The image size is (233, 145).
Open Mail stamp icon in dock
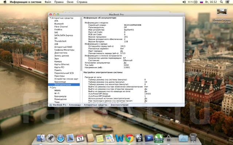pyautogui.click(x=70, y=138)
